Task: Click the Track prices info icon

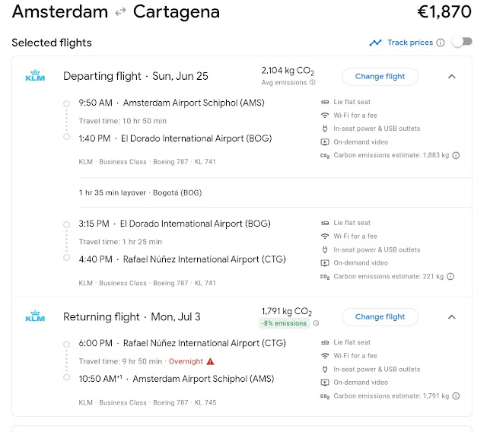Action: 441,43
